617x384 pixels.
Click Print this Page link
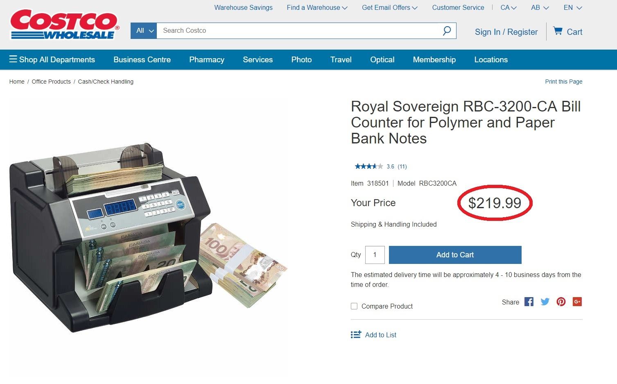pos(563,82)
